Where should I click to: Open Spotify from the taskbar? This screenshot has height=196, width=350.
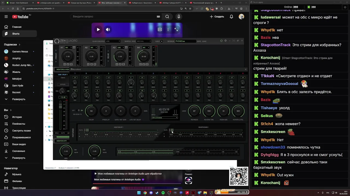(x=163, y=193)
